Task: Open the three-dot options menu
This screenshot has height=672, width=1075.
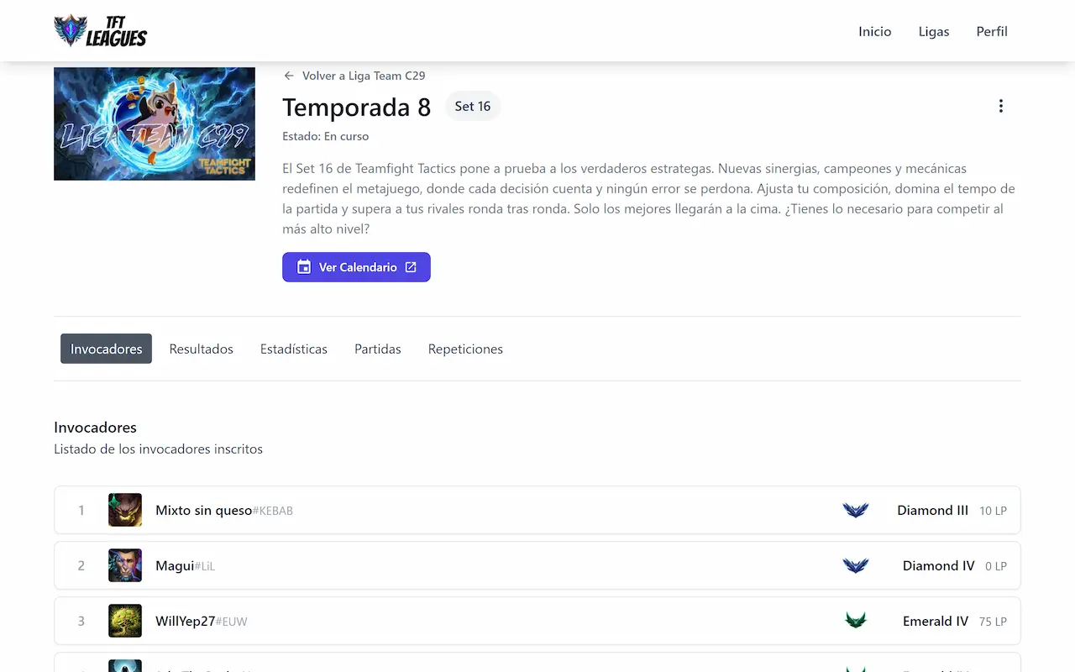Action: [x=1000, y=106]
